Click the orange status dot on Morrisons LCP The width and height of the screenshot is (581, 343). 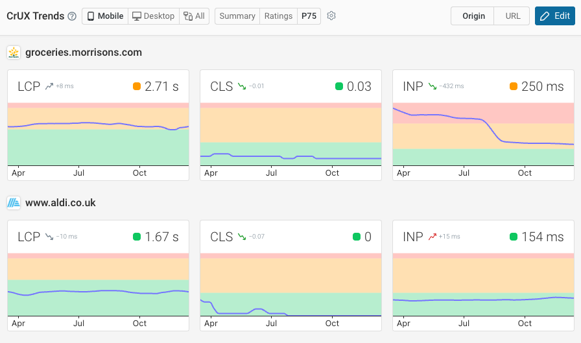point(136,86)
